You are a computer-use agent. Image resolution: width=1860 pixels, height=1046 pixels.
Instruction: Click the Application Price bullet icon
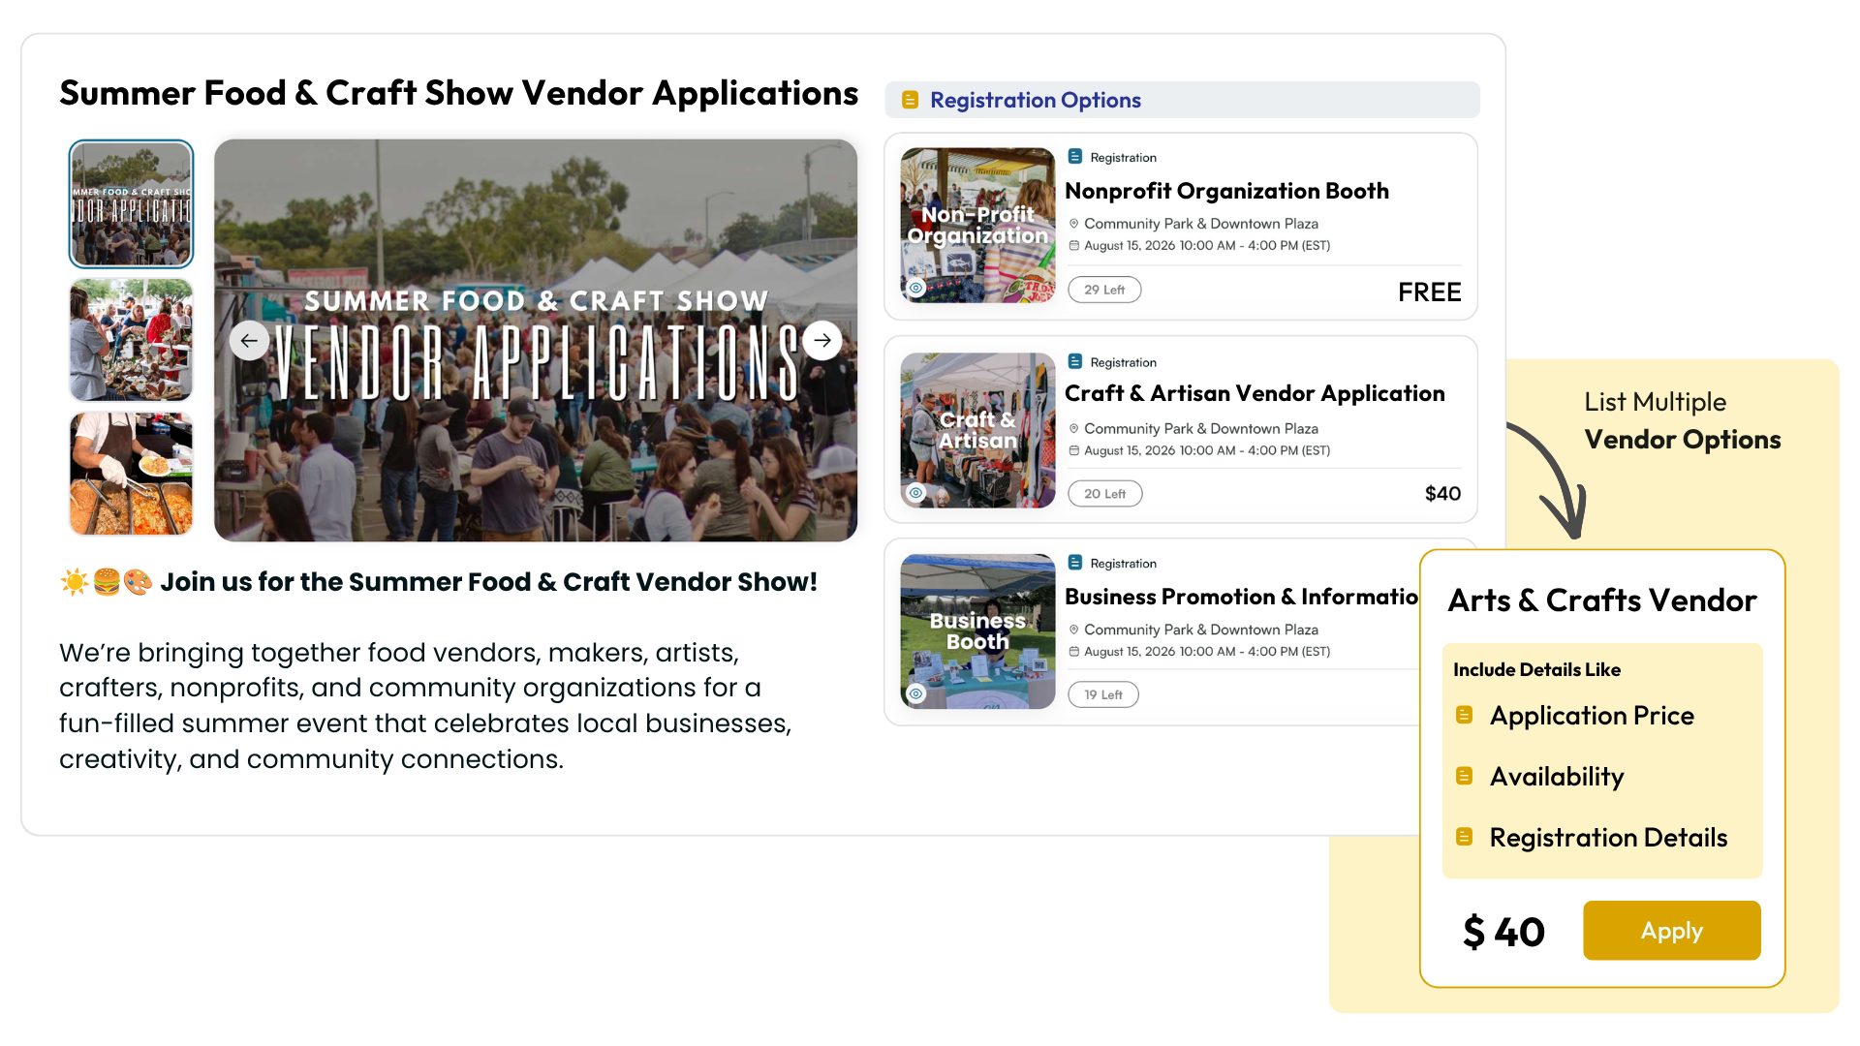[x=1465, y=715]
